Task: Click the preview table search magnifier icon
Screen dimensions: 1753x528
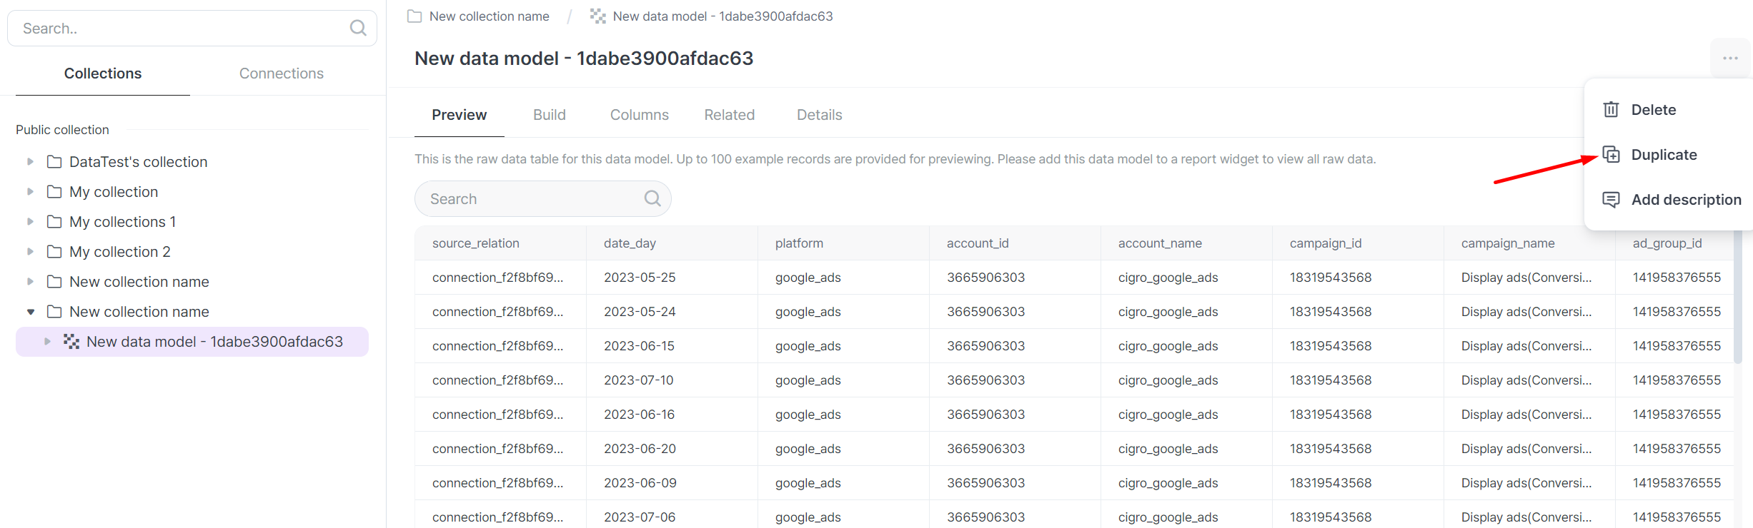Action: point(652,198)
